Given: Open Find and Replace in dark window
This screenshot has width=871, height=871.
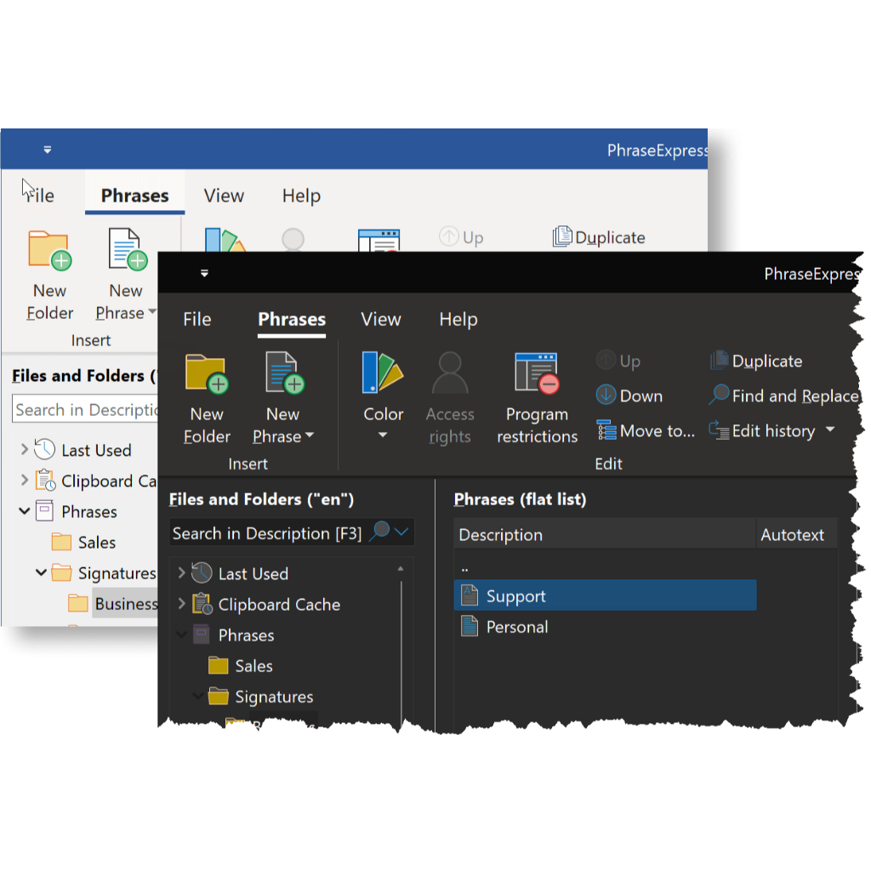Looking at the screenshot, I should pyautogui.click(x=783, y=396).
